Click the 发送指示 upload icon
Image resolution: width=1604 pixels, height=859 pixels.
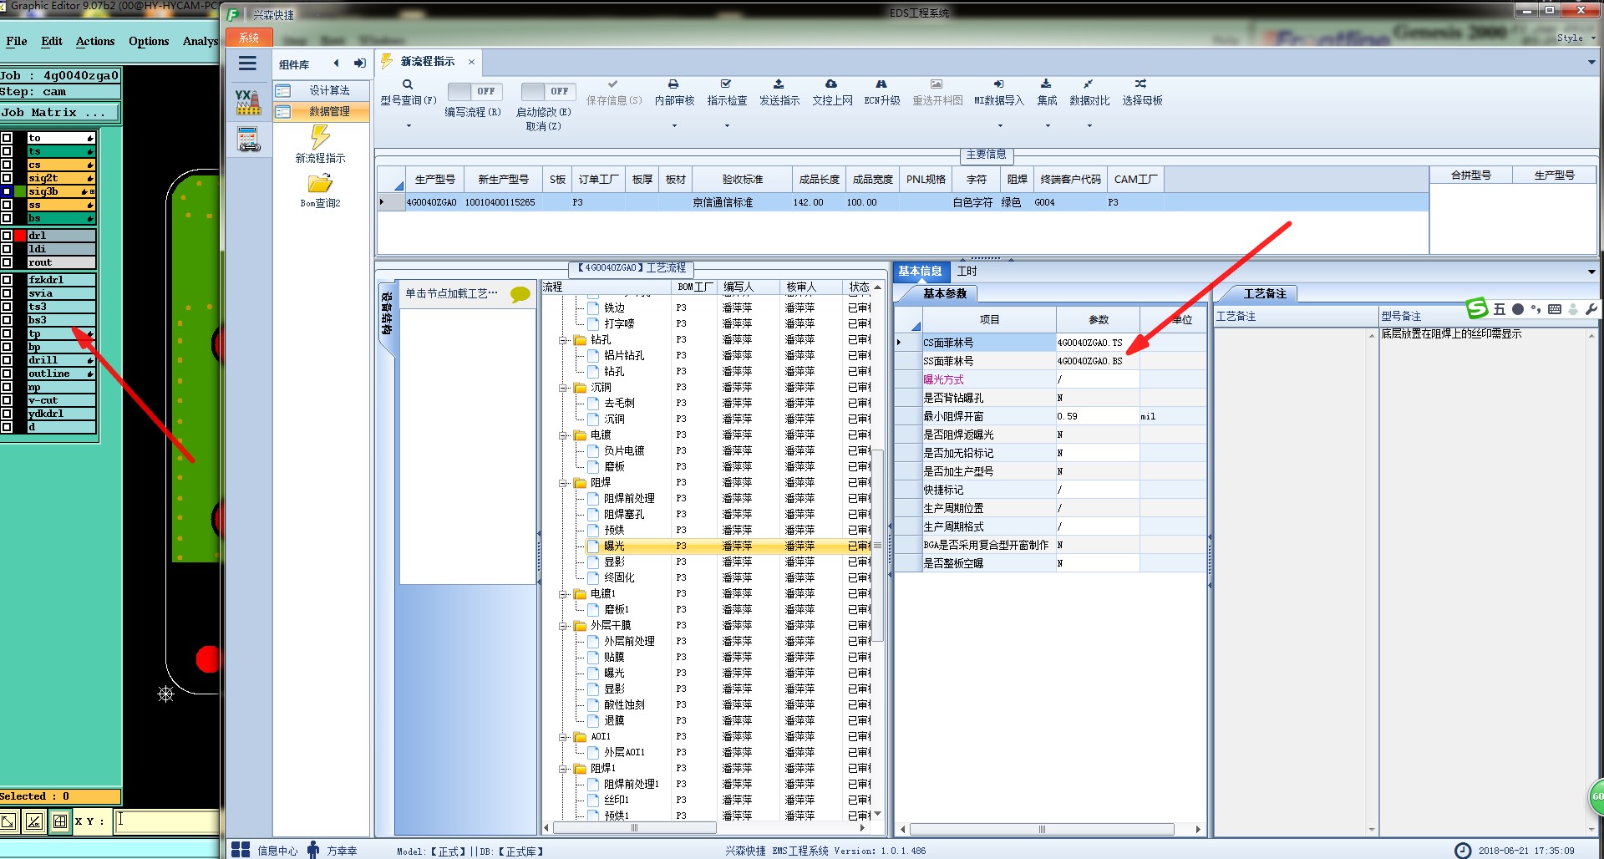click(779, 84)
